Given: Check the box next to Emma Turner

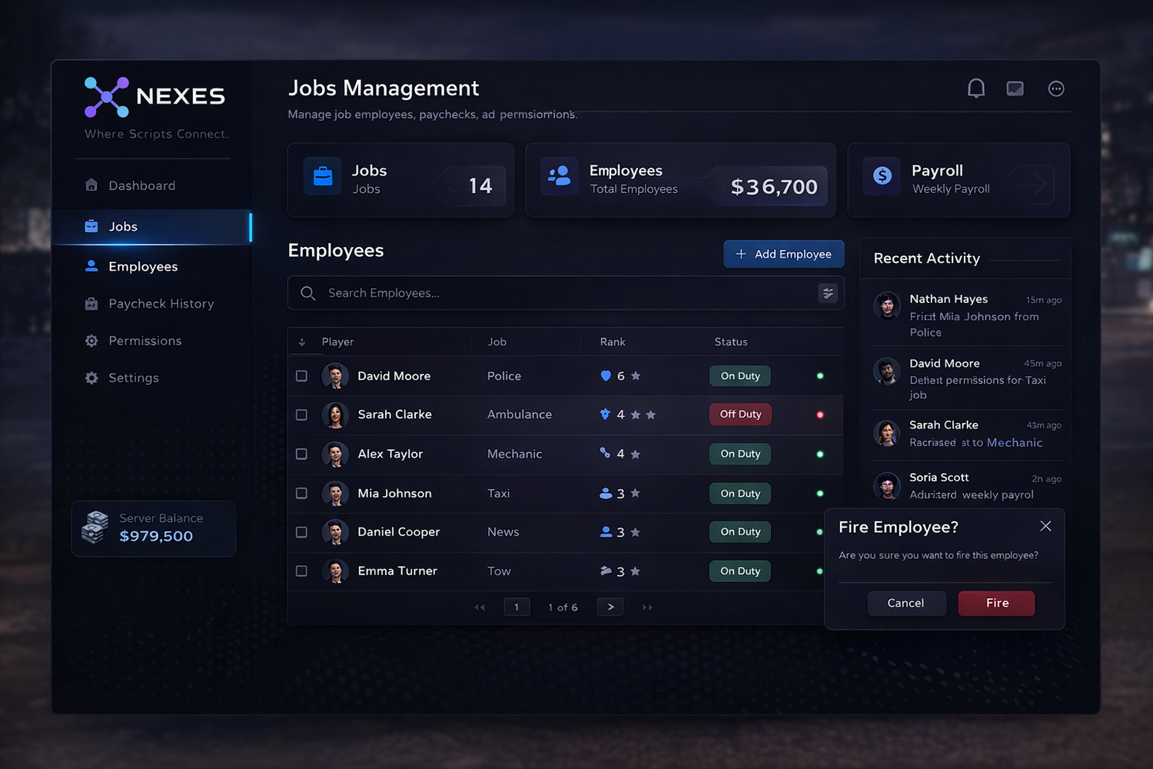Looking at the screenshot, I should pyautogui.click(x=301, y=571).
